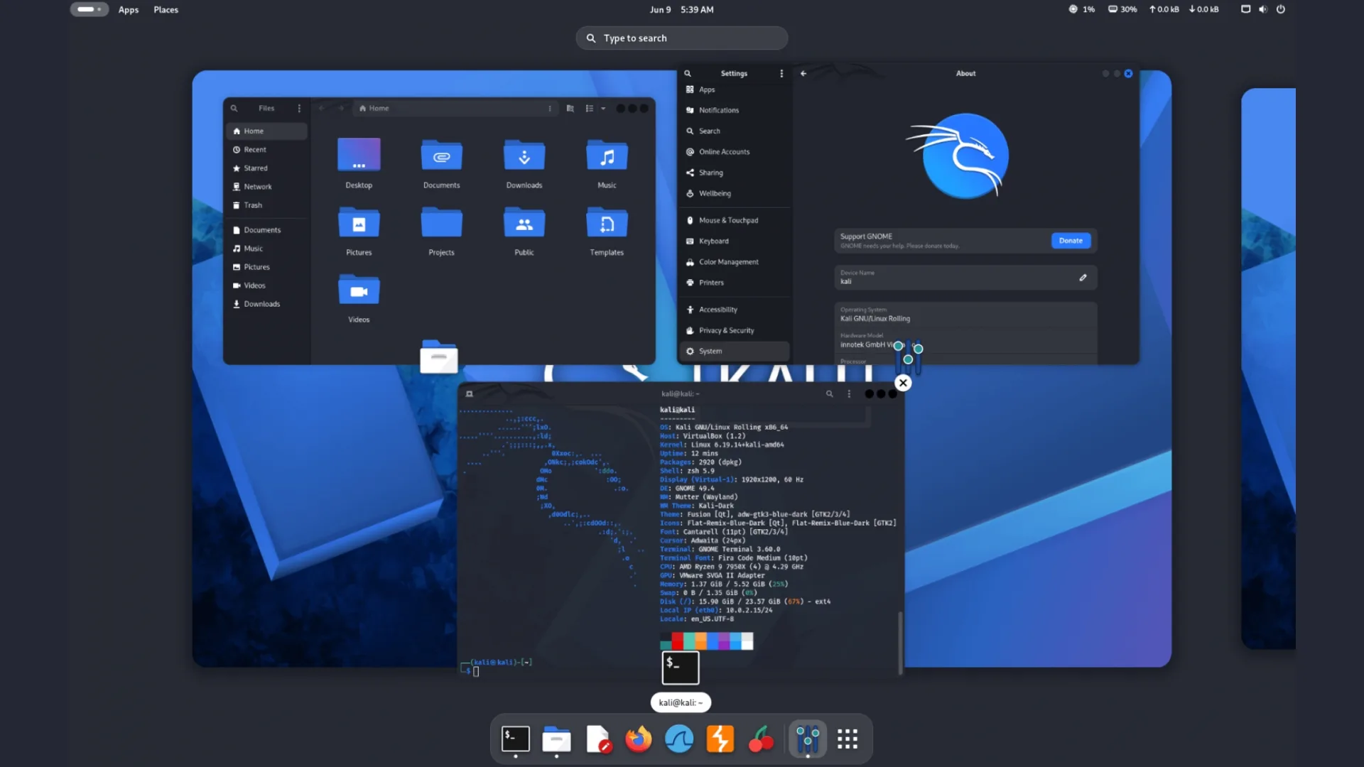Click Trash in Files sidebar
The width and height of the screenshot is (1364, 767).
(266, 205)
